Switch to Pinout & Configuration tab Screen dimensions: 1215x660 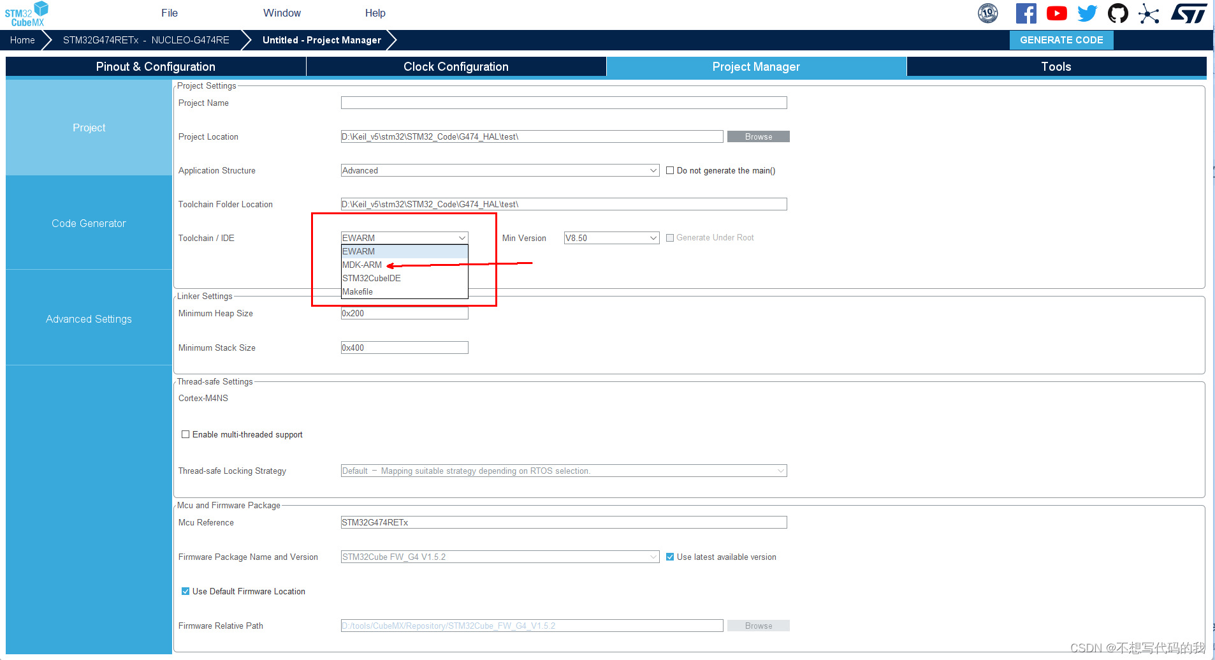tap(156, 67)
